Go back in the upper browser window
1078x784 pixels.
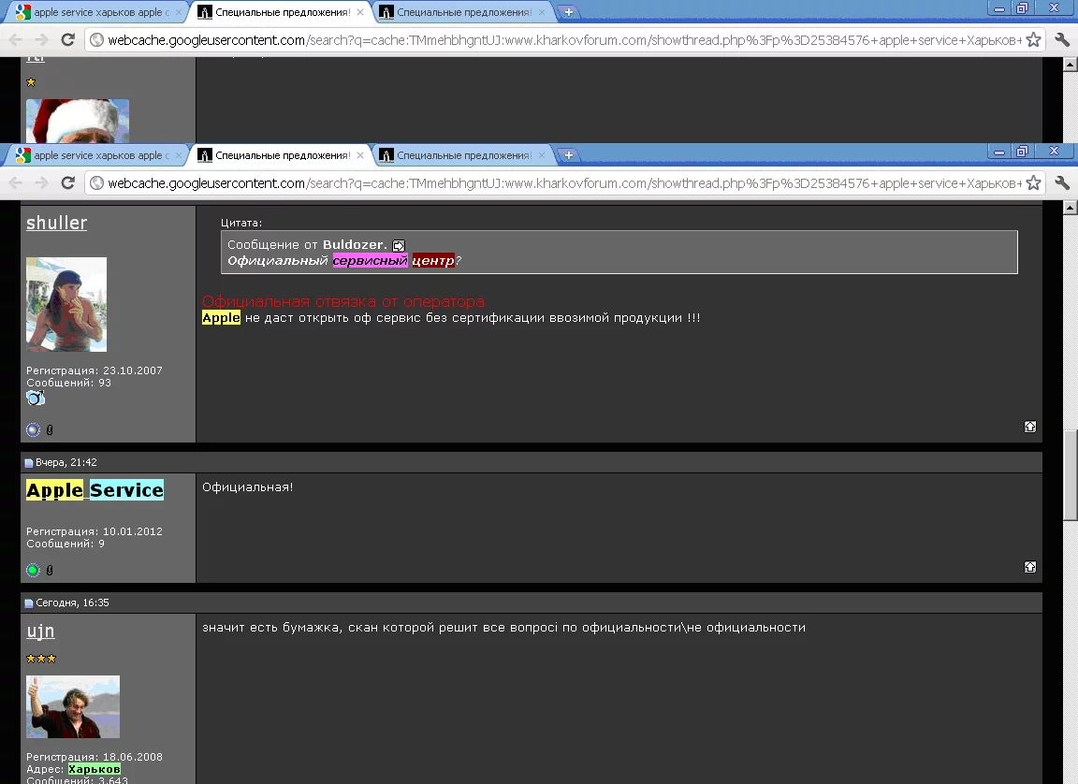(15, 40)
